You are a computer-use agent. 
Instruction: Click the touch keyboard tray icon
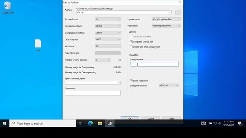tap(203, 123)
